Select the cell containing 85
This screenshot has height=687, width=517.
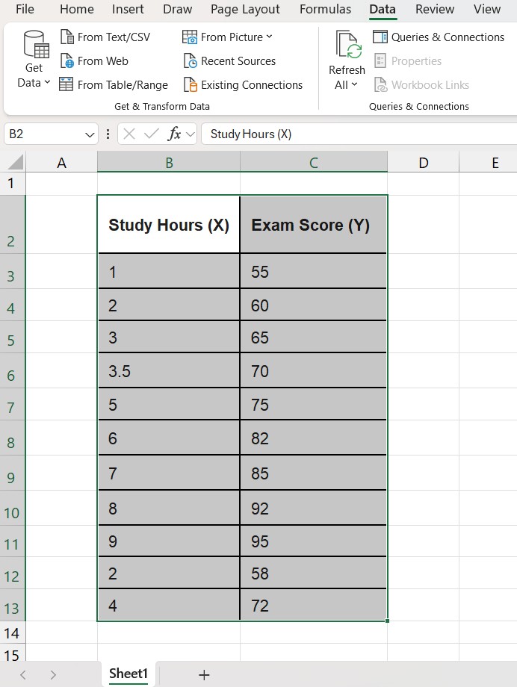coord(313,473)
